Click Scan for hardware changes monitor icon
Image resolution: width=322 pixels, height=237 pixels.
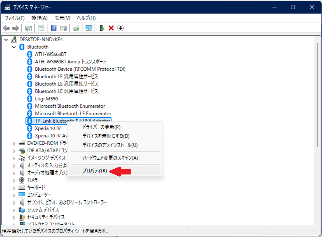point(89,28)
